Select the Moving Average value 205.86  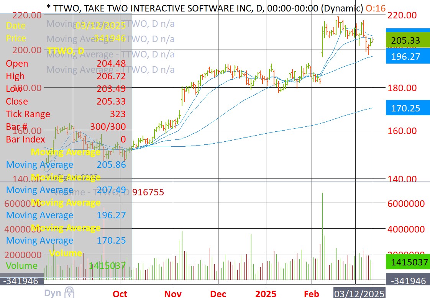coord(111,164)
